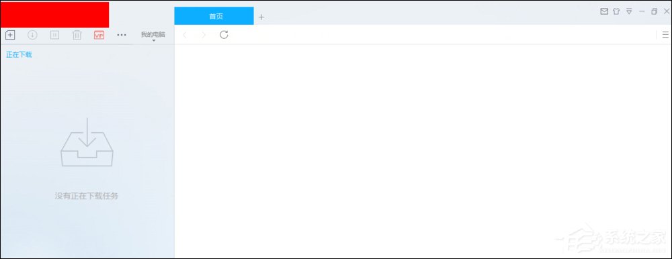Switch to the 首页 tab

click(214, 16)
